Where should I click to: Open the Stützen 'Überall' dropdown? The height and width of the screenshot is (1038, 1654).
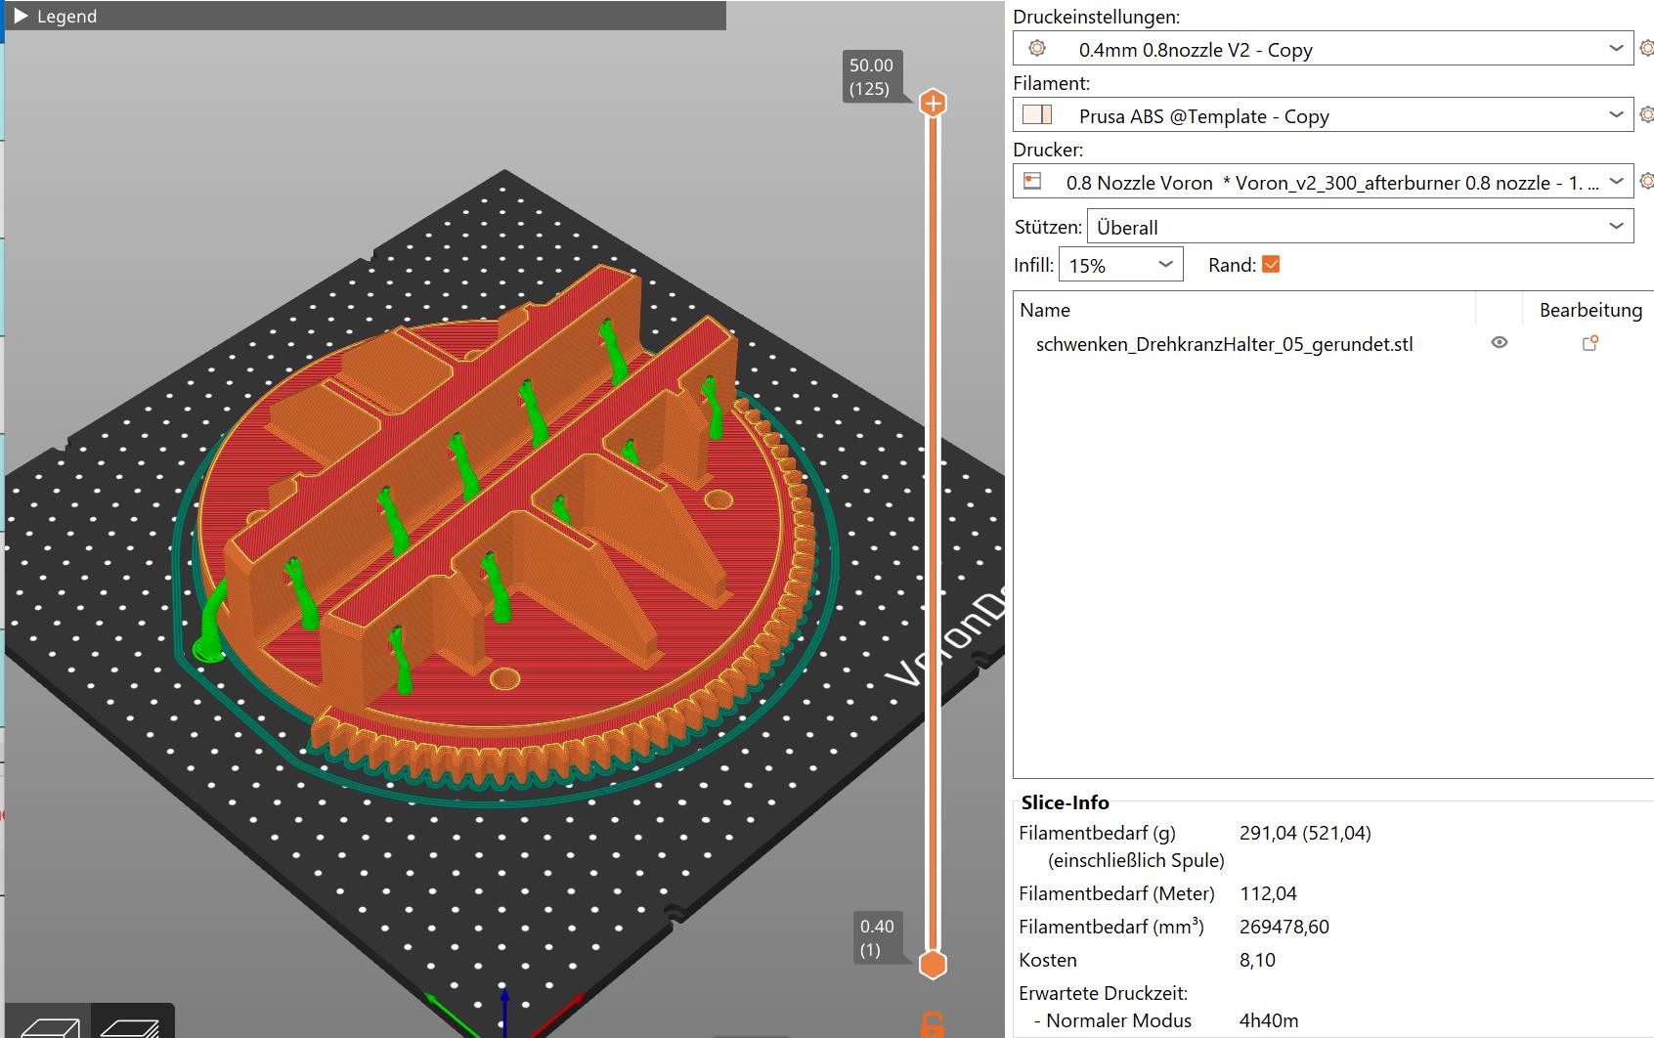pyautogui.click(x=1360, y=227)
